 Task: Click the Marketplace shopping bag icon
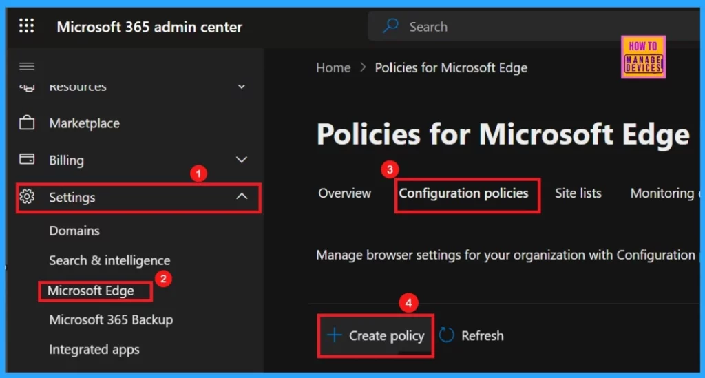click(x=27, y=123)
